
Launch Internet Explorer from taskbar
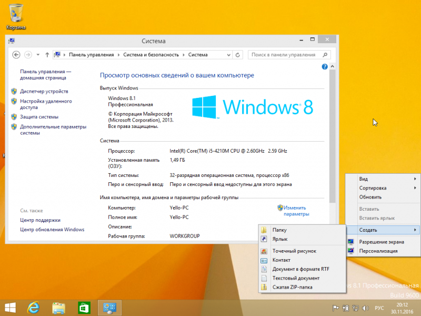click(34, 308)
